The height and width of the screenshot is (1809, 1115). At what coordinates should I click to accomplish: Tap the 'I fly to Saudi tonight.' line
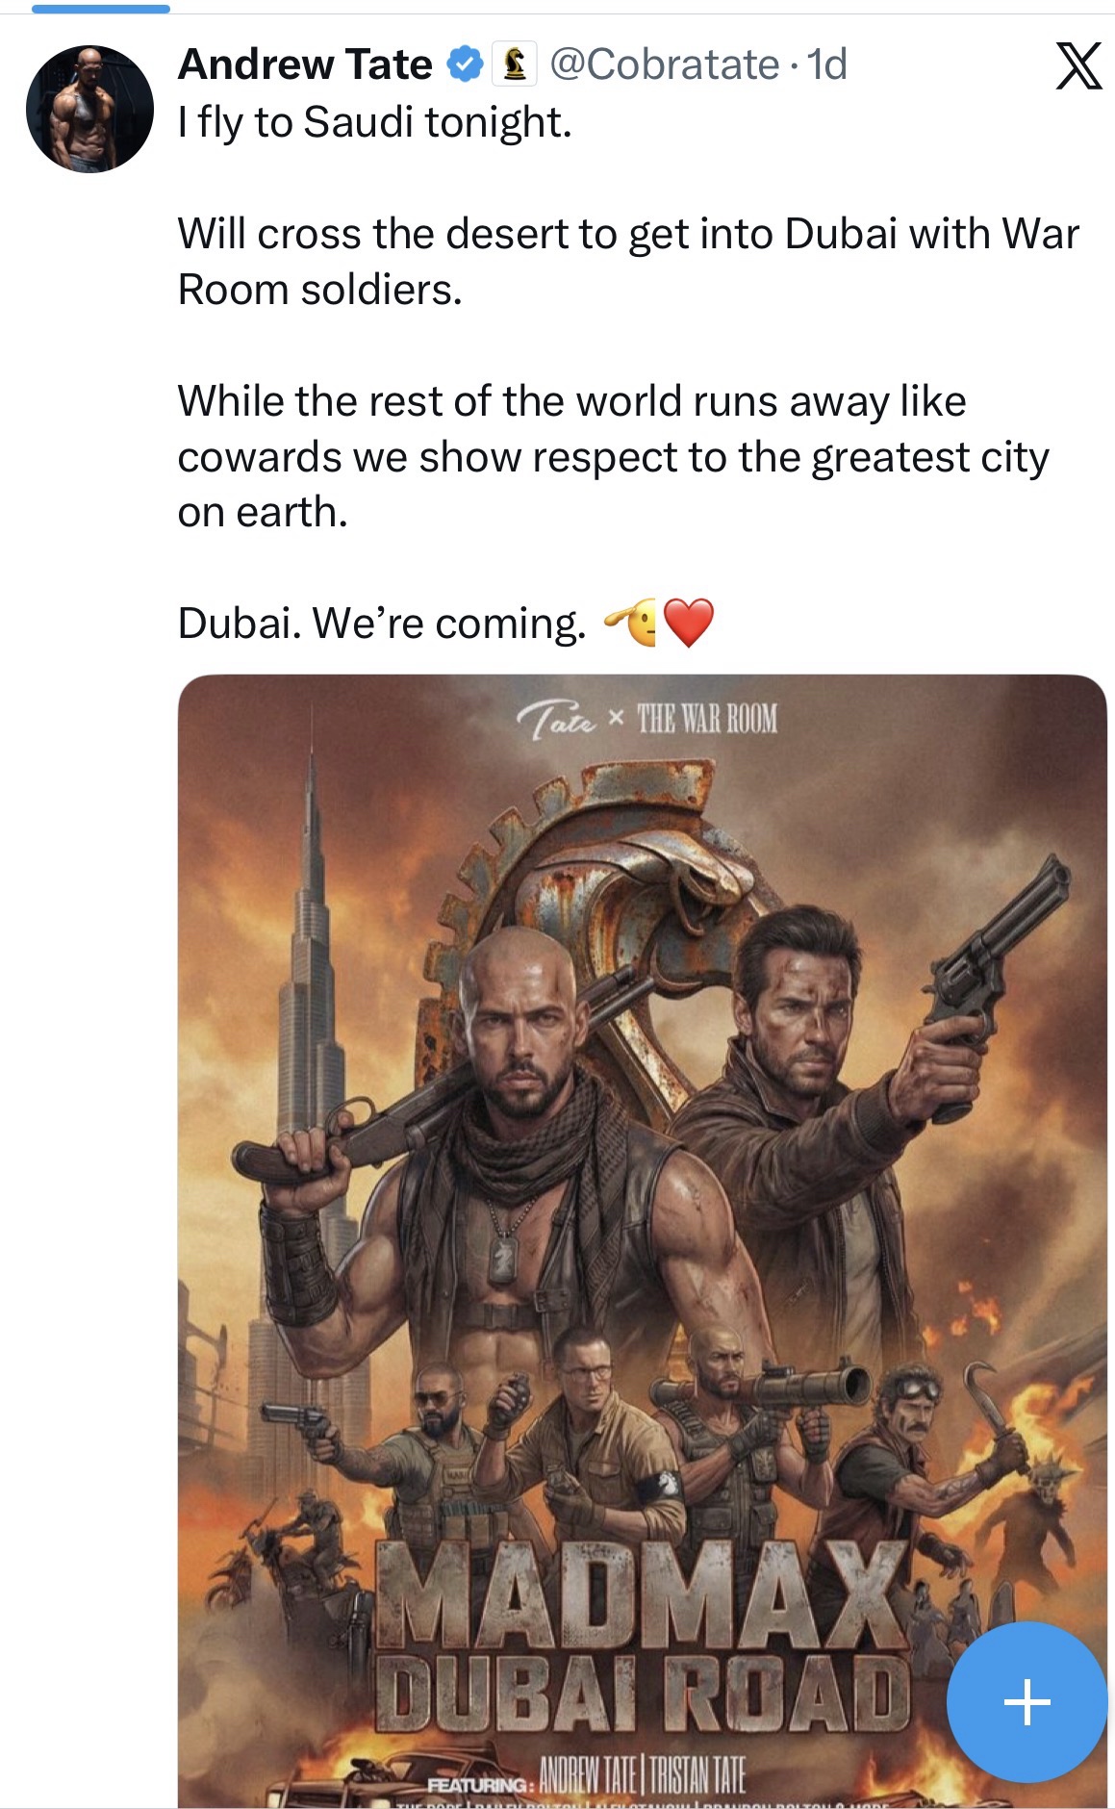pyautogui.click(x=375, y=122)
